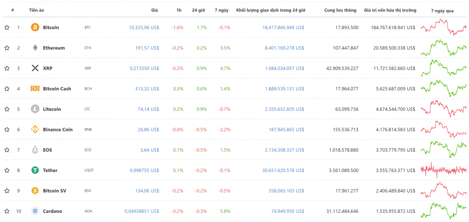Image resolution: width=469 pixels, height=222 pixels.
Task: Click Bitcoin SV market cap 2.406.489.840 US$
Action: [396, 191]
